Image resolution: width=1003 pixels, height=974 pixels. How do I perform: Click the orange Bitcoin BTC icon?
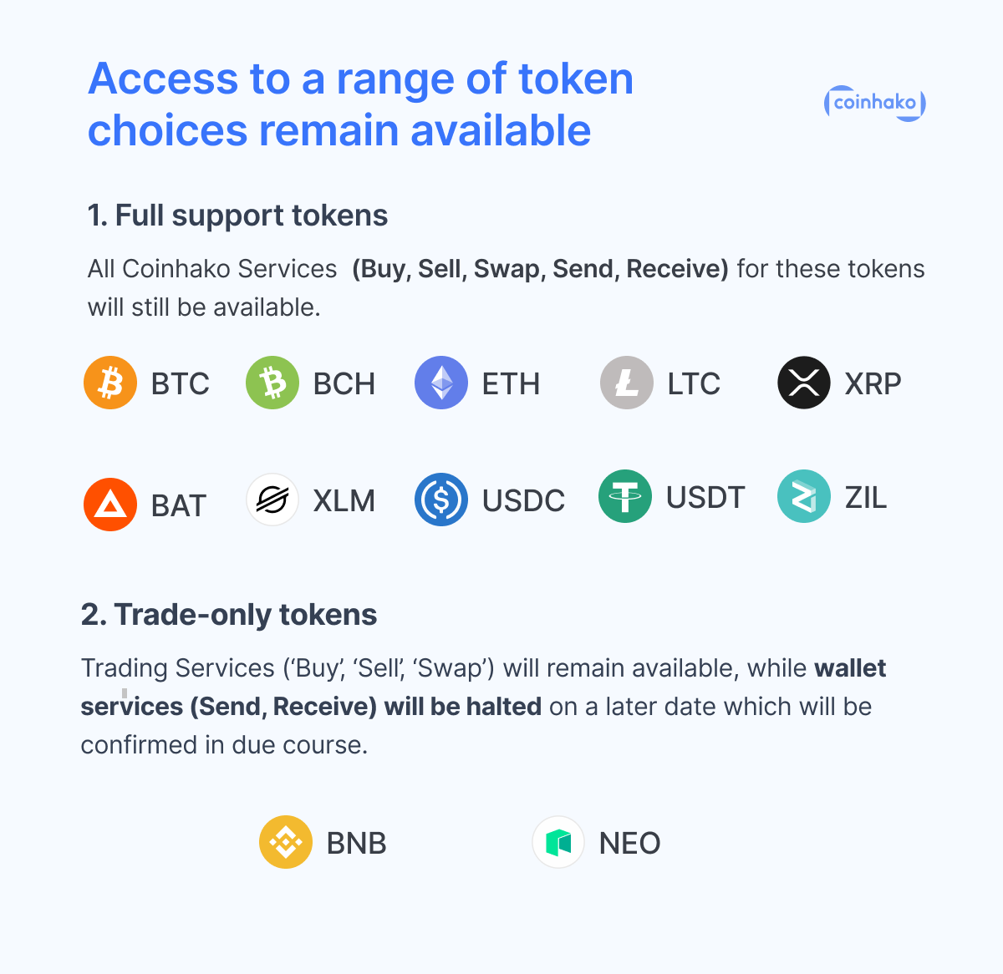point(110,383)
